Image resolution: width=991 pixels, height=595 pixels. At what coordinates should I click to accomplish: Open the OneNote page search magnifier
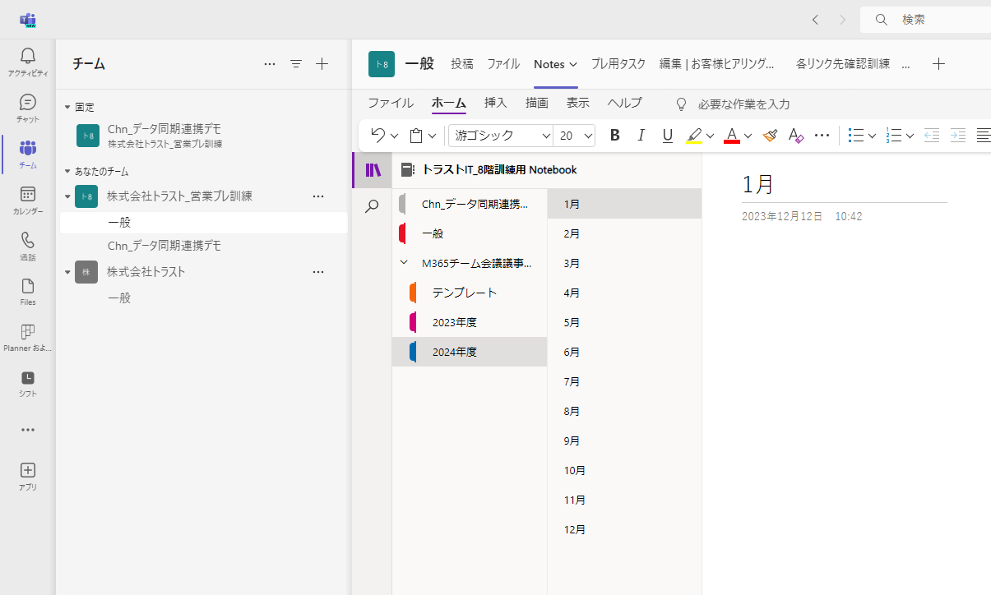click(x=372, y=206)
